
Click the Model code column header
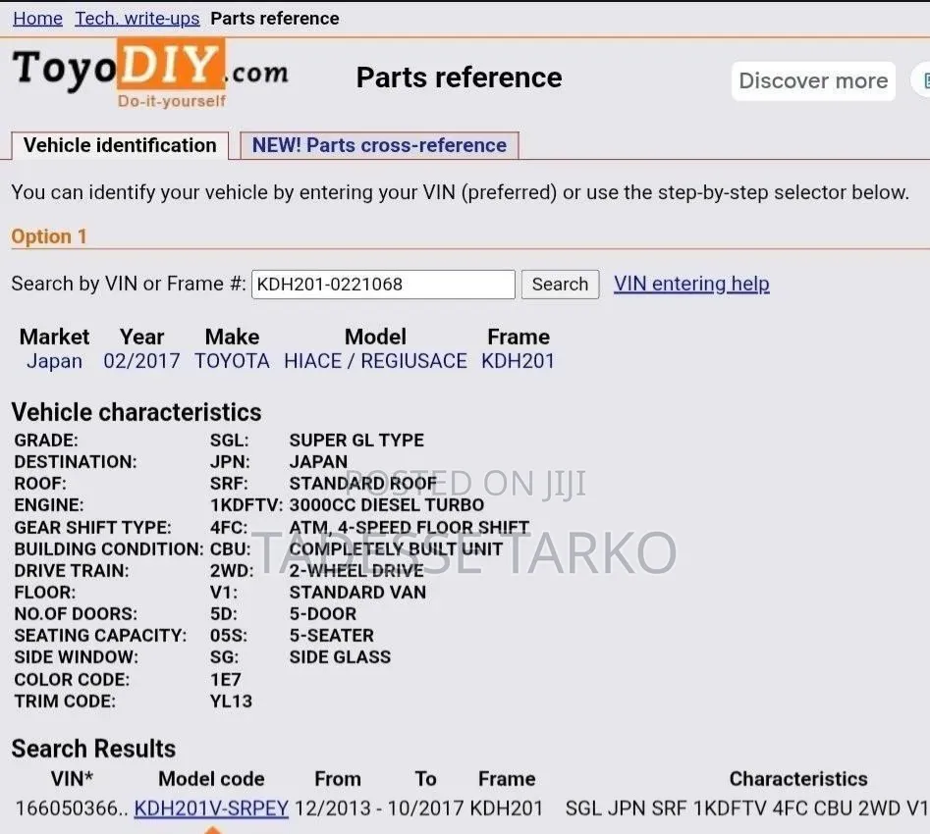pos(211,779)
